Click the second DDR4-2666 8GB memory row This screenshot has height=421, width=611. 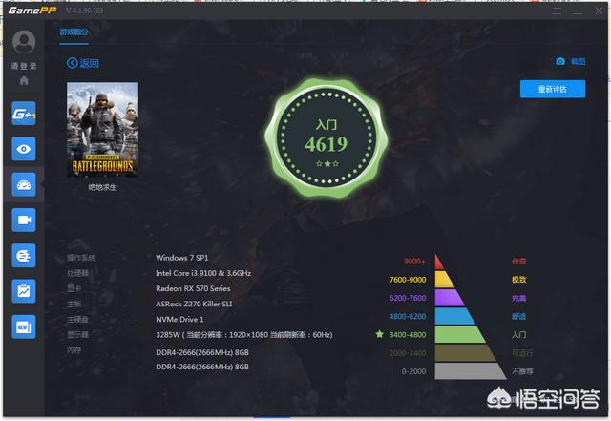point(202,367)
